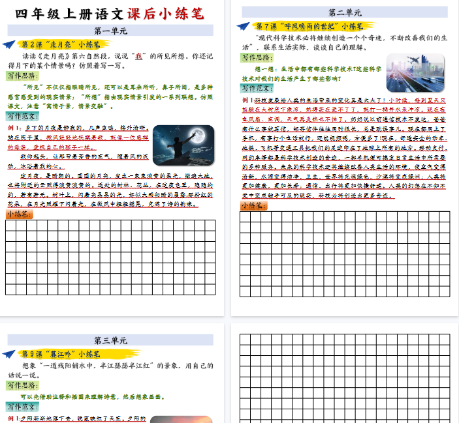459x423 pixels.
Task: Click the 小练笔 label above the first-page grid
Action: (20, 214)
